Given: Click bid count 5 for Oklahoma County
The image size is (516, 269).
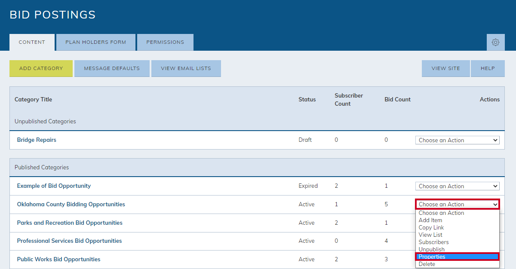Looking at the screenshot, I should coord(386,204).
